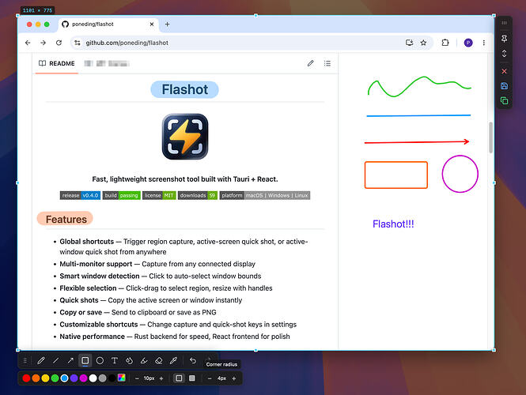
Task: Click the release v0.4.0 badge
Action: (x=80, y=195)
